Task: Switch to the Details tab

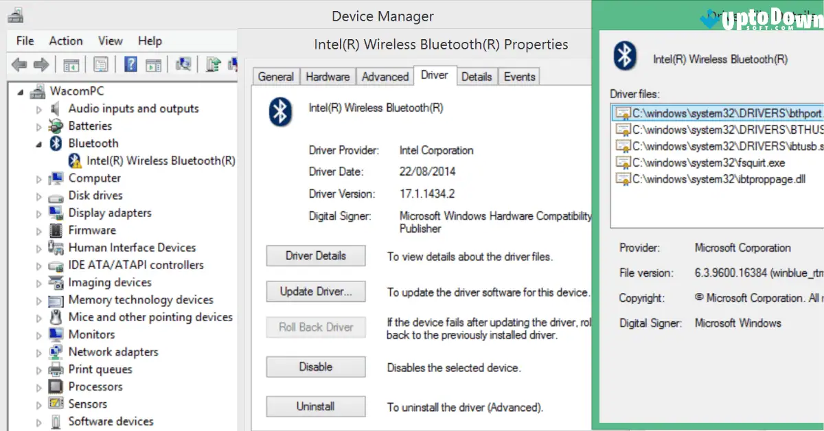Action: [x=477, y=76]
